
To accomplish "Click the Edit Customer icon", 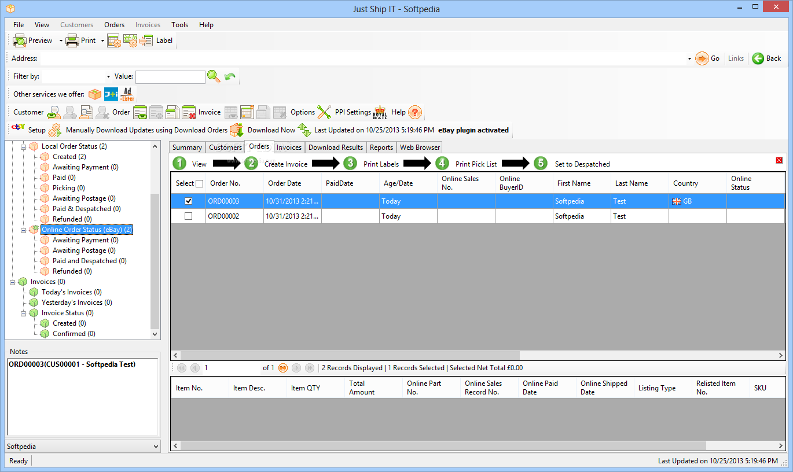I will click(x=87, y=112).
